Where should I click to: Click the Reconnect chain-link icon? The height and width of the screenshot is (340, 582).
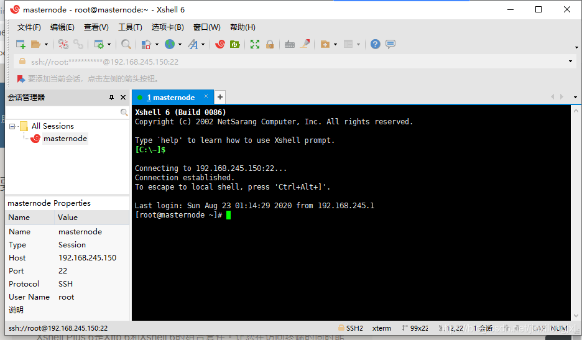pyautogui.click(x=78, y=44)
